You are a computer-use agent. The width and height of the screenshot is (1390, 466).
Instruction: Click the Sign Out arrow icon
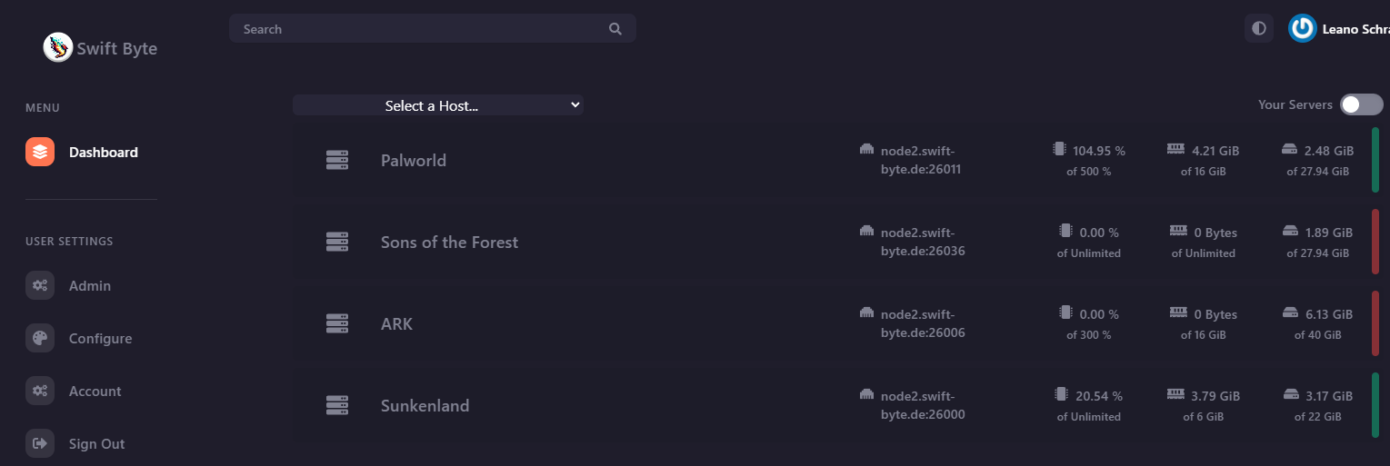[40, 444]
